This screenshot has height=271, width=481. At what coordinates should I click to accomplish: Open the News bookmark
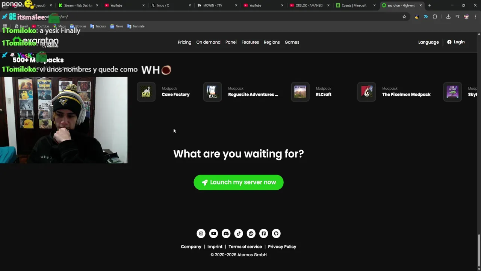pos(116,26)
